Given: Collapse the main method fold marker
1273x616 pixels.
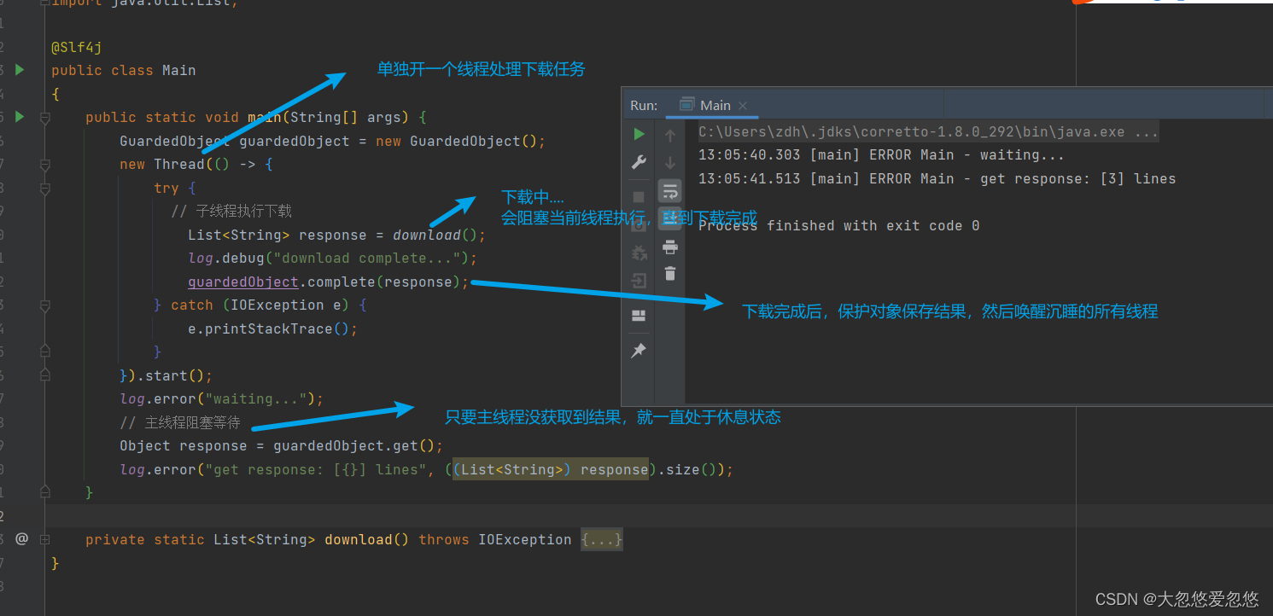Looking at the screenshot, I should [x=45, y=119].
